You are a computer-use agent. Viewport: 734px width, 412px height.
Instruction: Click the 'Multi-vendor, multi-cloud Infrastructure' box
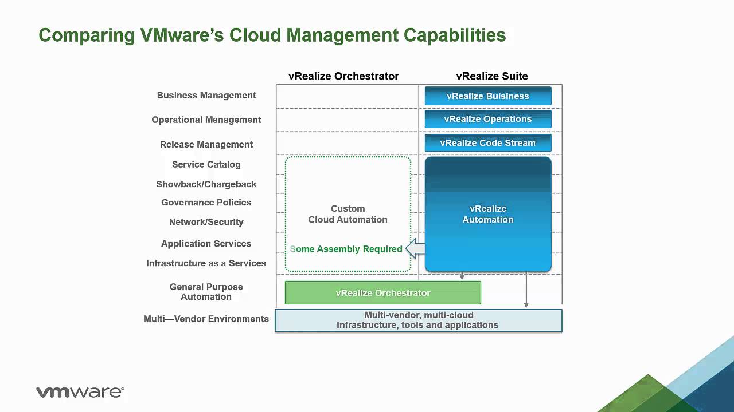pos(419,320)
